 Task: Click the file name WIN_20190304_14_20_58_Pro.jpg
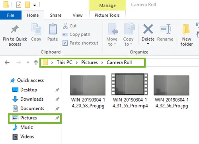pyautogui.click(x=88, y=103)
